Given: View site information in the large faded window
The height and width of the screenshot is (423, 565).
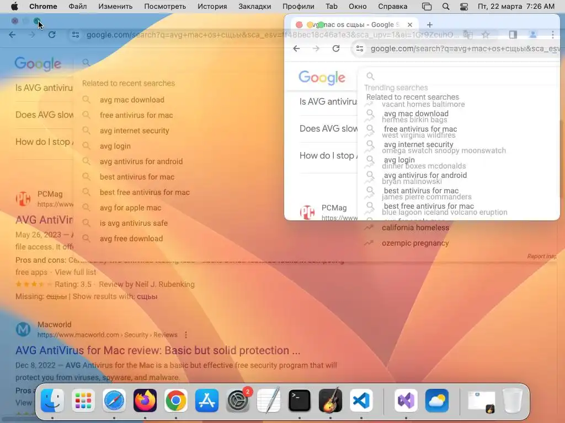Looking at the screenshot, I should tap(76, 35).
